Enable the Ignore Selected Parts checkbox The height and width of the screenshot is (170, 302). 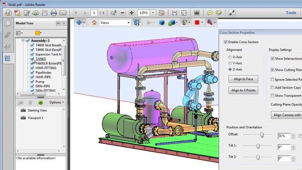[x=272, y=79]
